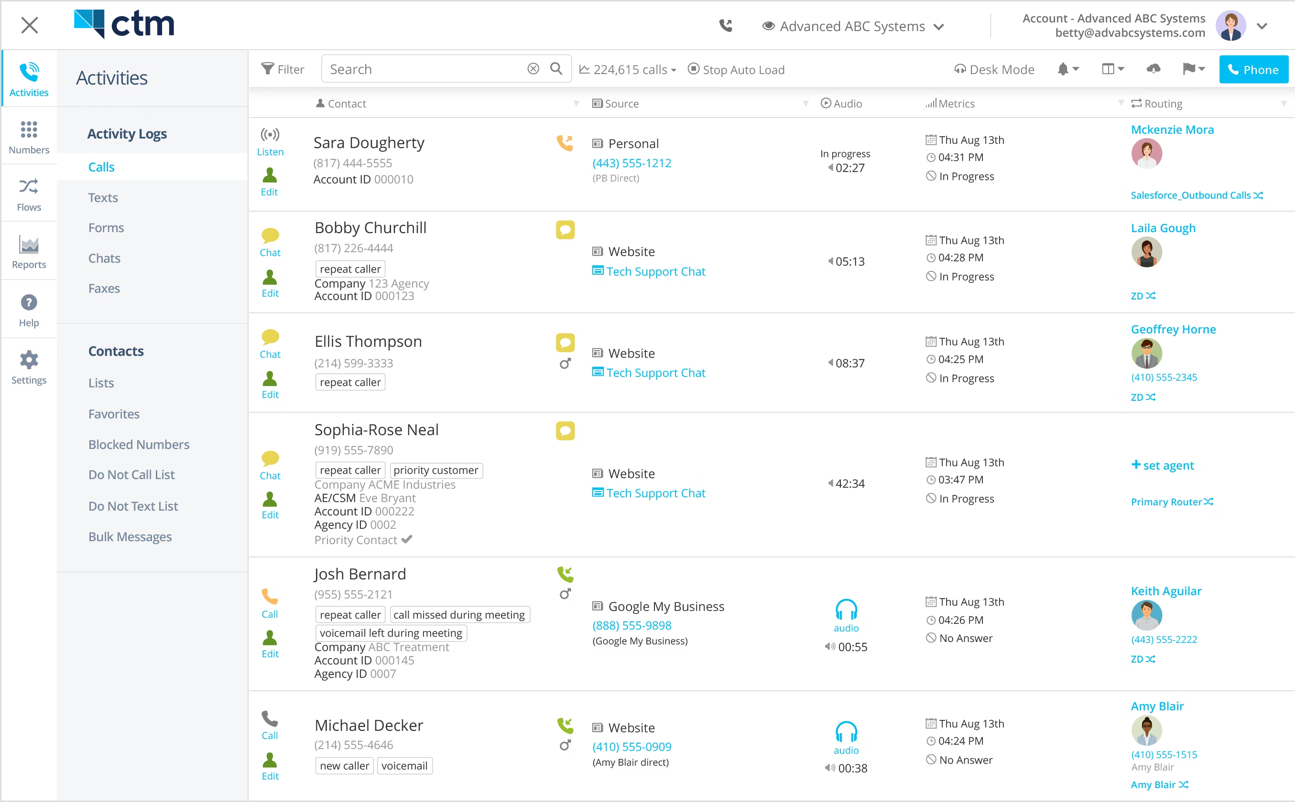Open Blocked Numbers under Contacts
Viewport: 1295px width, 802px height.
[139, 445]
